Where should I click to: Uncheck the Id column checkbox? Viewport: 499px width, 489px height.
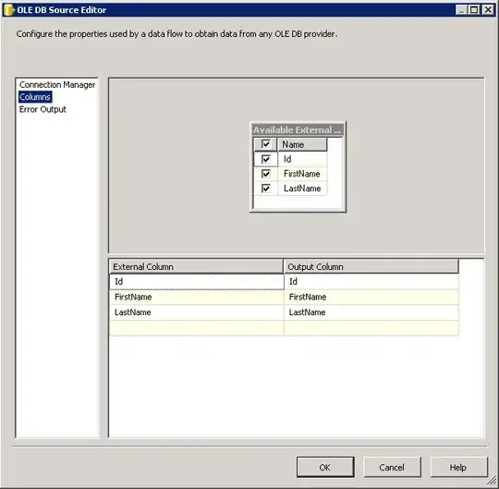[x=266, y=159]
